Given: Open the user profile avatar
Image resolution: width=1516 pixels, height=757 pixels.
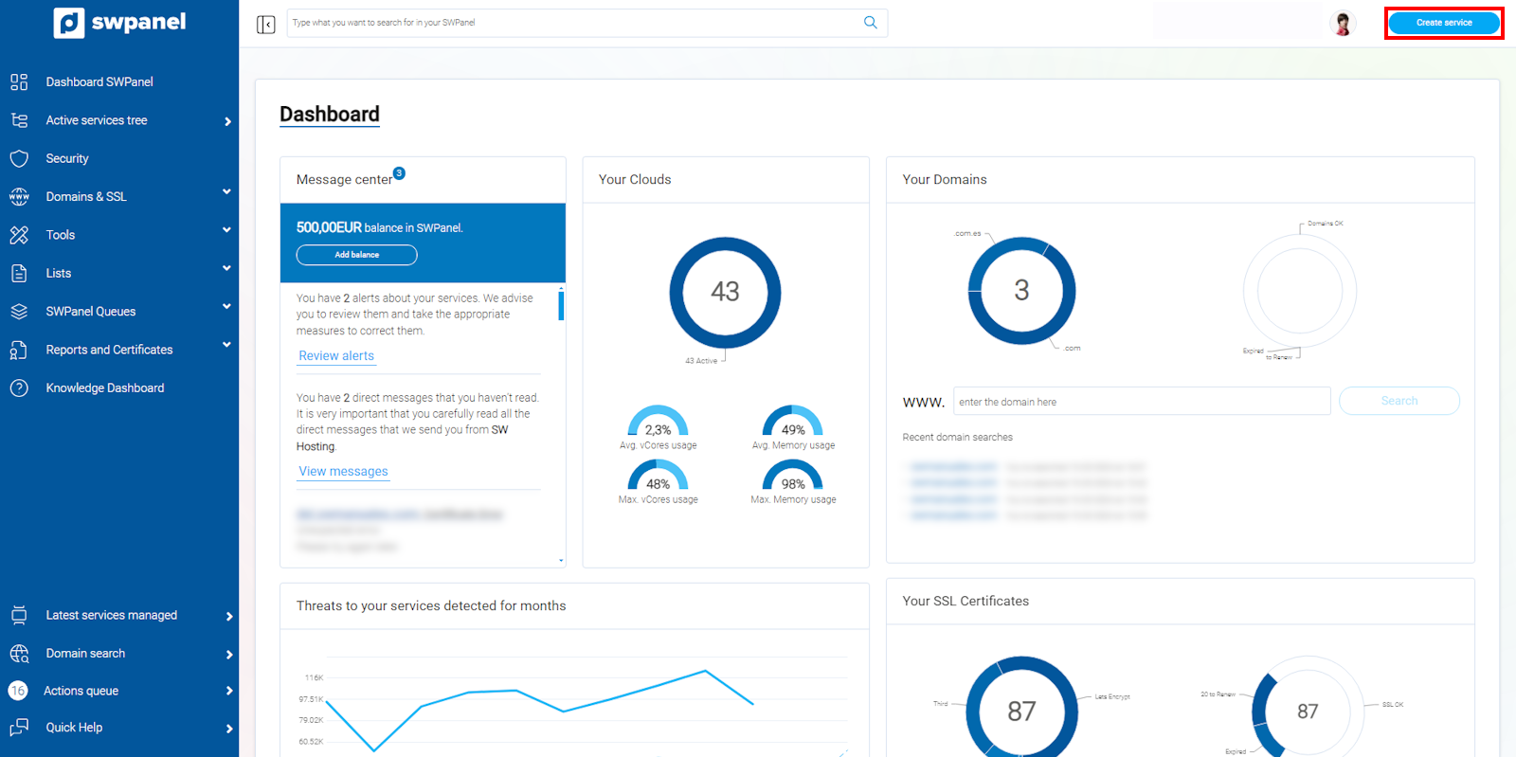Looking at the screenshot, I should point(1342,24).
